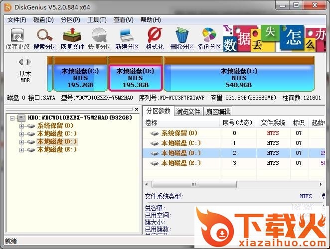This screenshot has width=330, height=249.
Task: Close the left disk tree pane
Action: 137,110
